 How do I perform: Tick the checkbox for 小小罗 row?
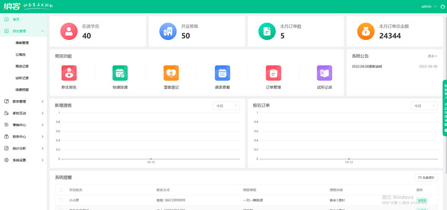click(60, 201)
